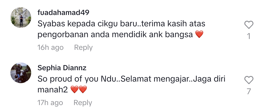Tap the heart icon on Sephia Diannz's comment
265x111 pixels.
point(249,80)
